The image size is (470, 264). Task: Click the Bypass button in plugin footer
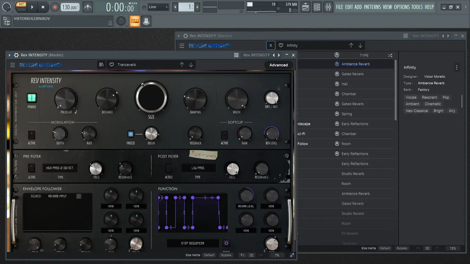[x=226, y=255]
